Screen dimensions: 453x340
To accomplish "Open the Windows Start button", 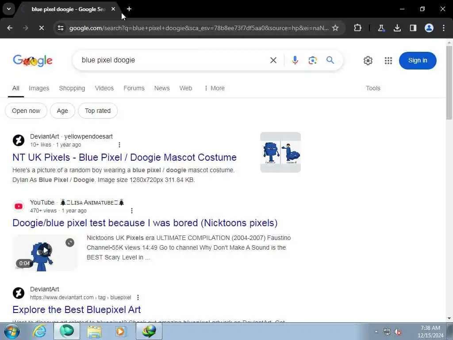I will (12, 331).
